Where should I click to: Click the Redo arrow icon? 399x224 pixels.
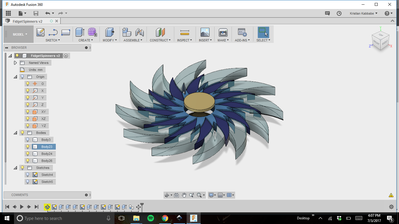click(61, 13)
